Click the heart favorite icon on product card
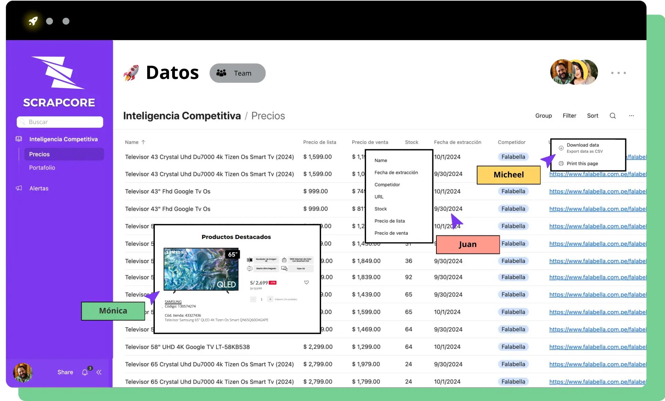 click(x=306, y=282)
